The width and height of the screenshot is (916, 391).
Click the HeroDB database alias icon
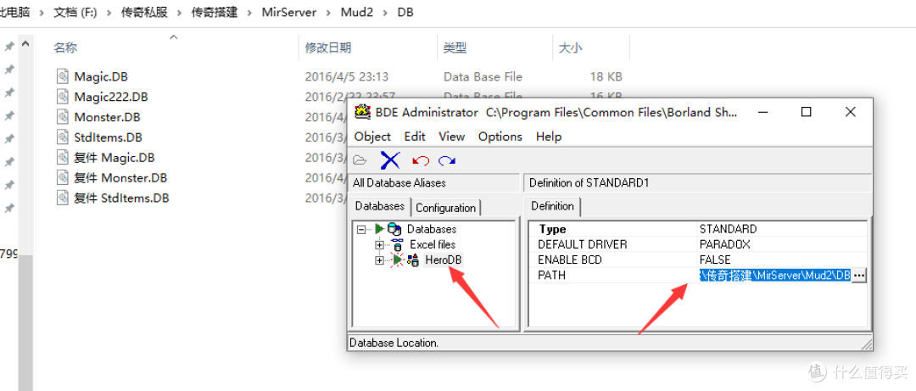coord(412,260)
